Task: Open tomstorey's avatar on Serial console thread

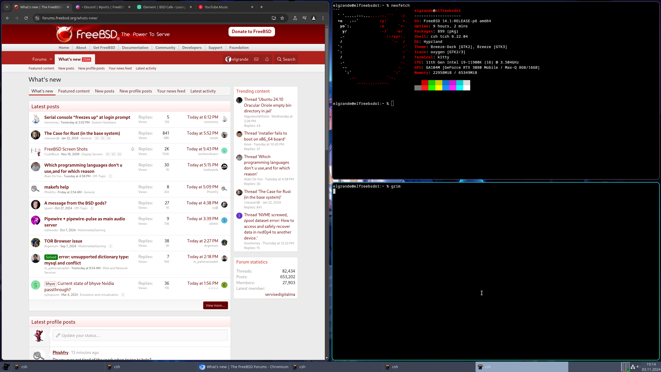Action: tap(36, 119)
